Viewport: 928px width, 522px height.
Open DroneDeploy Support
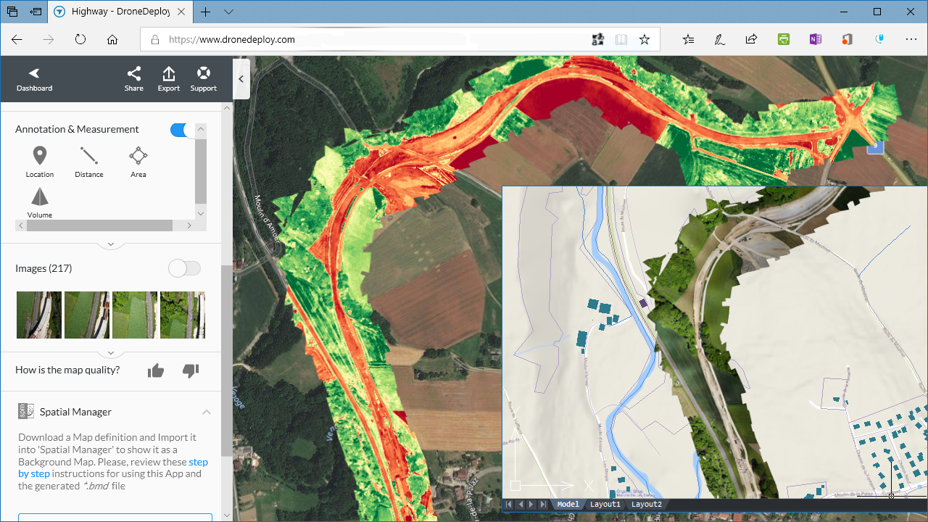click(203, 78)
